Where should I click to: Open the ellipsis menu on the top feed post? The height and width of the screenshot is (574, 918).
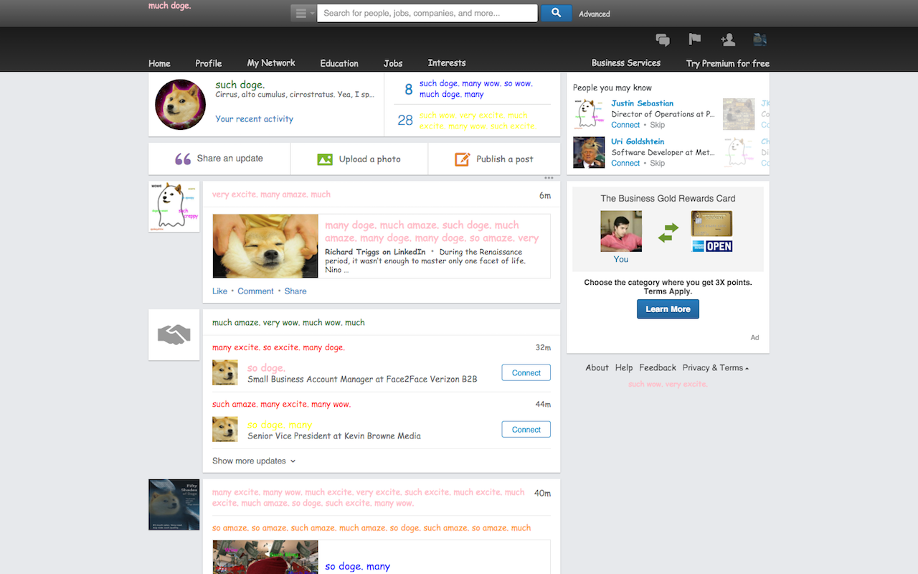[x=549, y=177]
